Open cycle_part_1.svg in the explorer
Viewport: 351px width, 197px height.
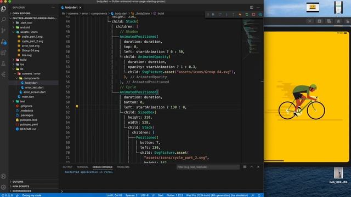click(32, 37)
